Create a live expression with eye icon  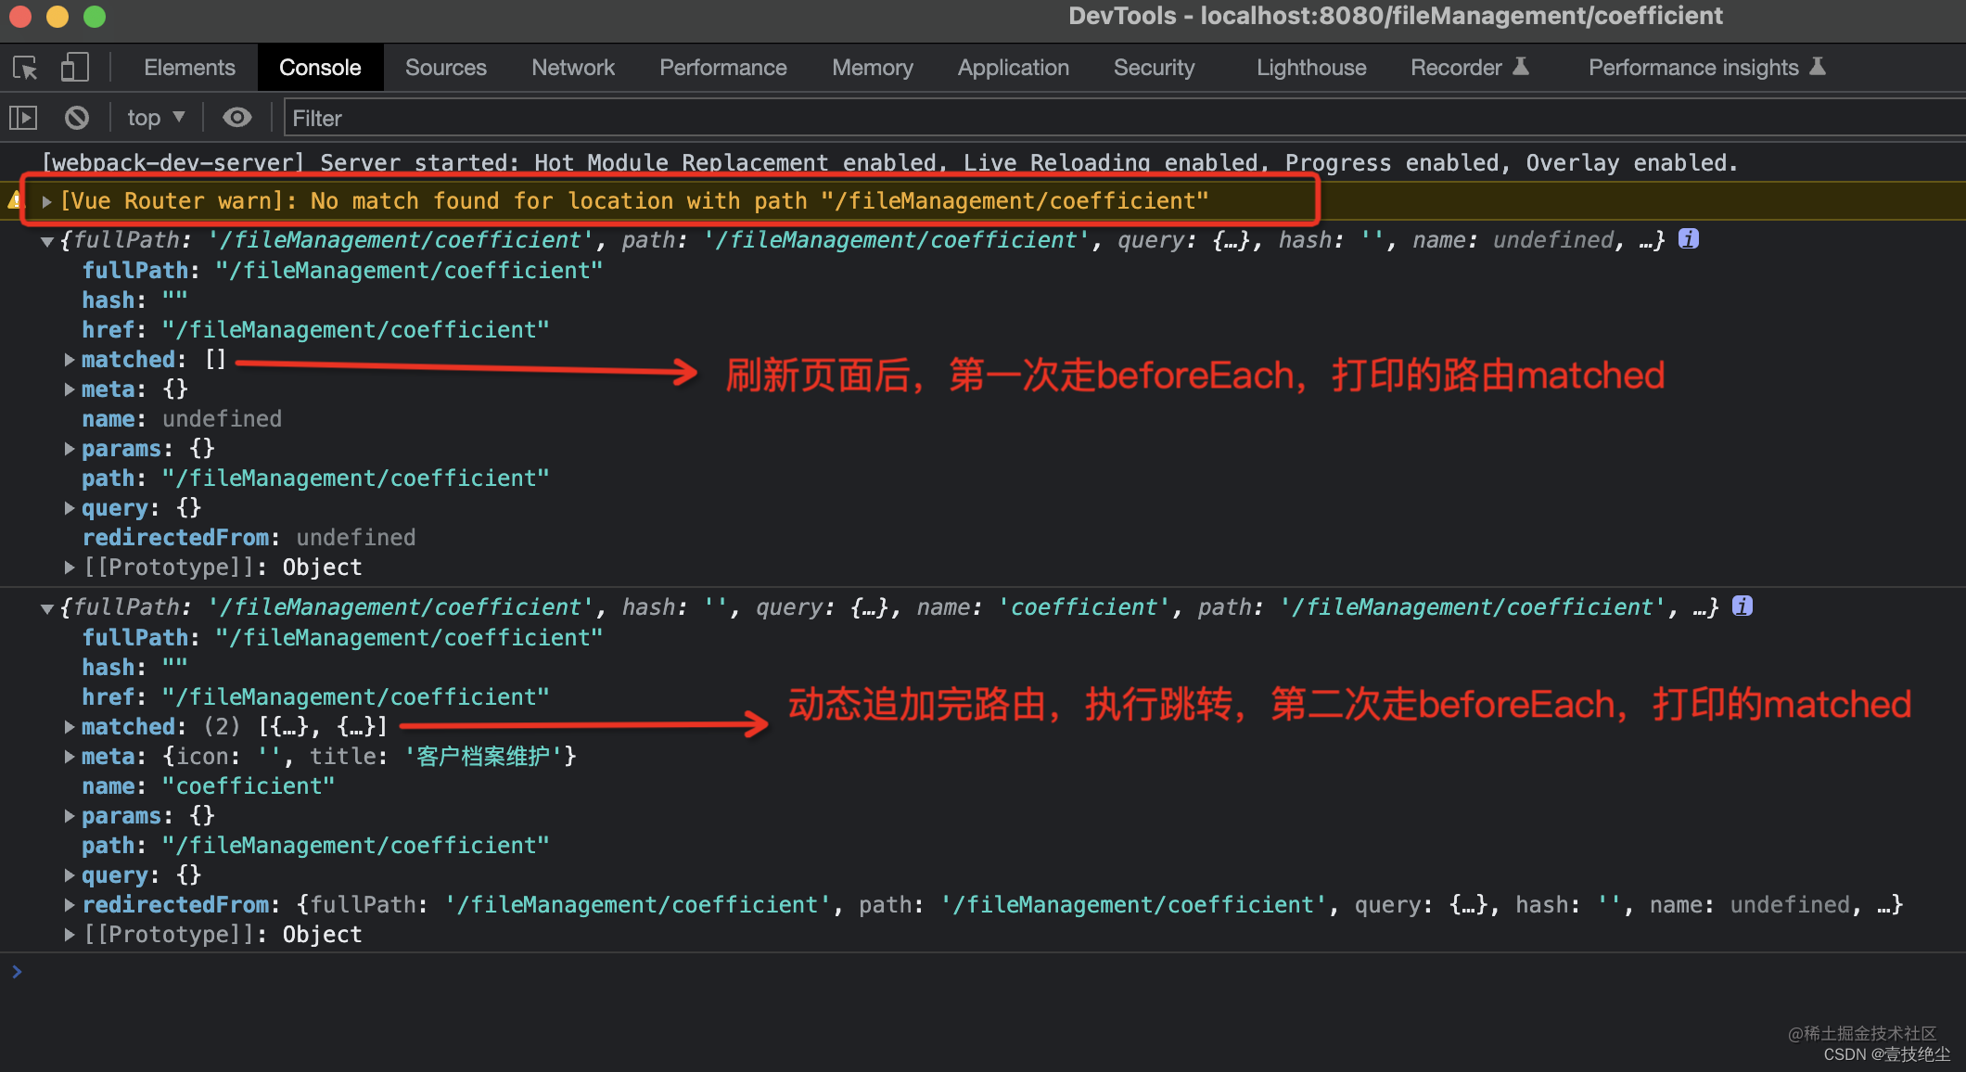237,118
